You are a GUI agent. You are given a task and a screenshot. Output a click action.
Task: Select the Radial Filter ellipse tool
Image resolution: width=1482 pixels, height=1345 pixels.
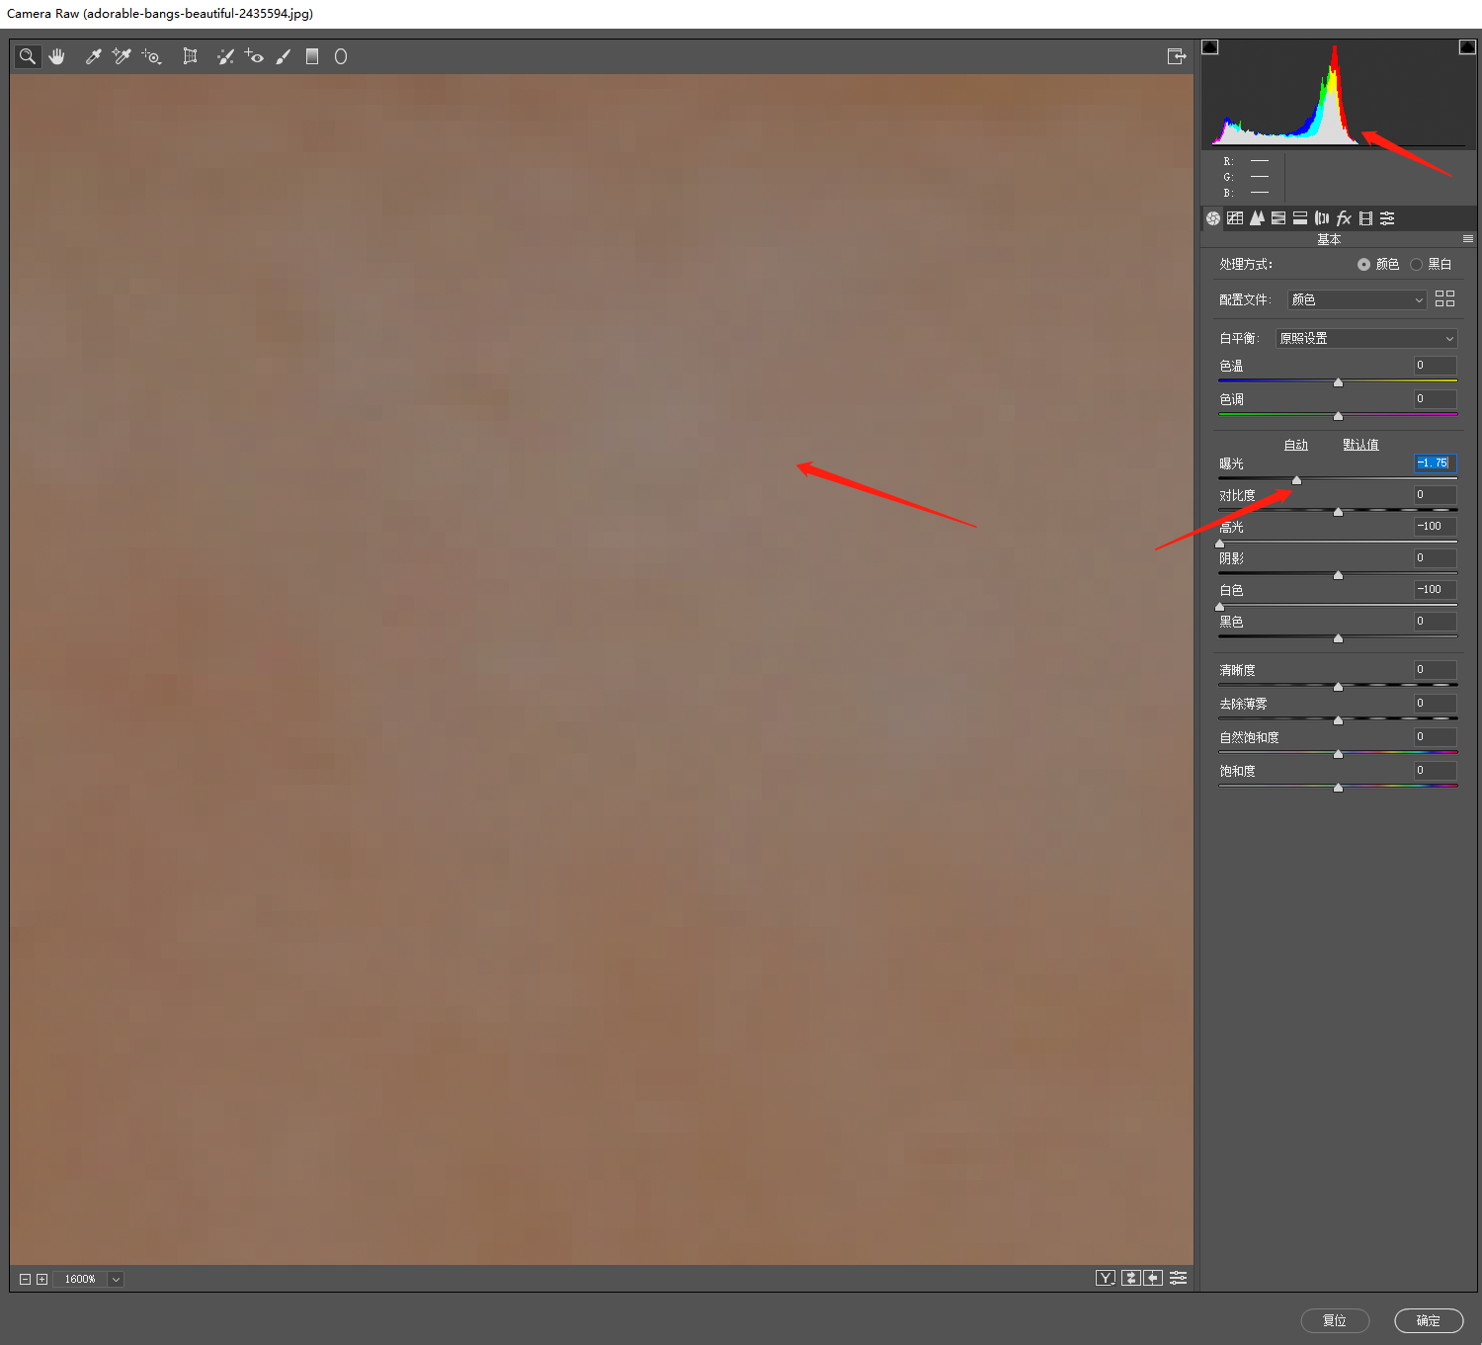[x=341, y=56]
